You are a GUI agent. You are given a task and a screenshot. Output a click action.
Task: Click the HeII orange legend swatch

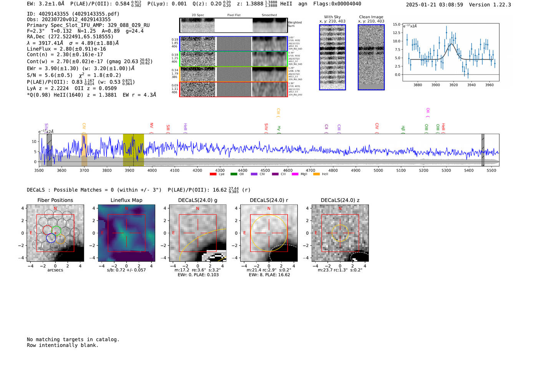pos(316,174)
